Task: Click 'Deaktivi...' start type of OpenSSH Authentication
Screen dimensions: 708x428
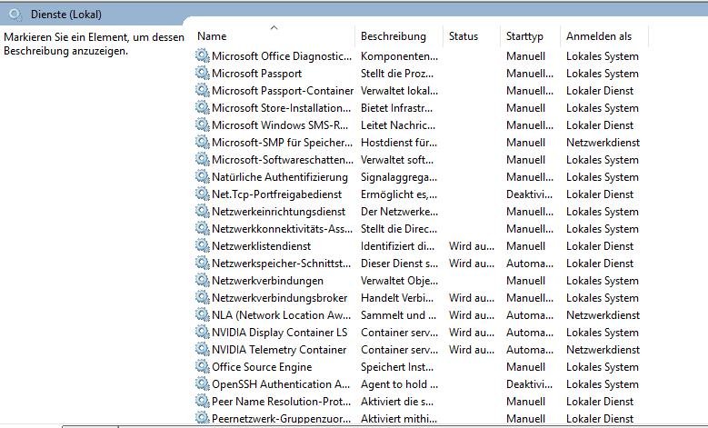Action: 529,384
